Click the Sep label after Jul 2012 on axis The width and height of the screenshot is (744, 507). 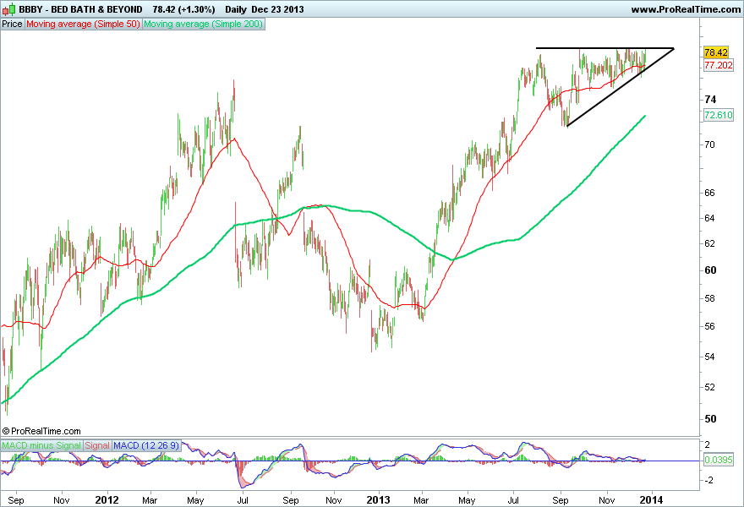pos(290,500)
